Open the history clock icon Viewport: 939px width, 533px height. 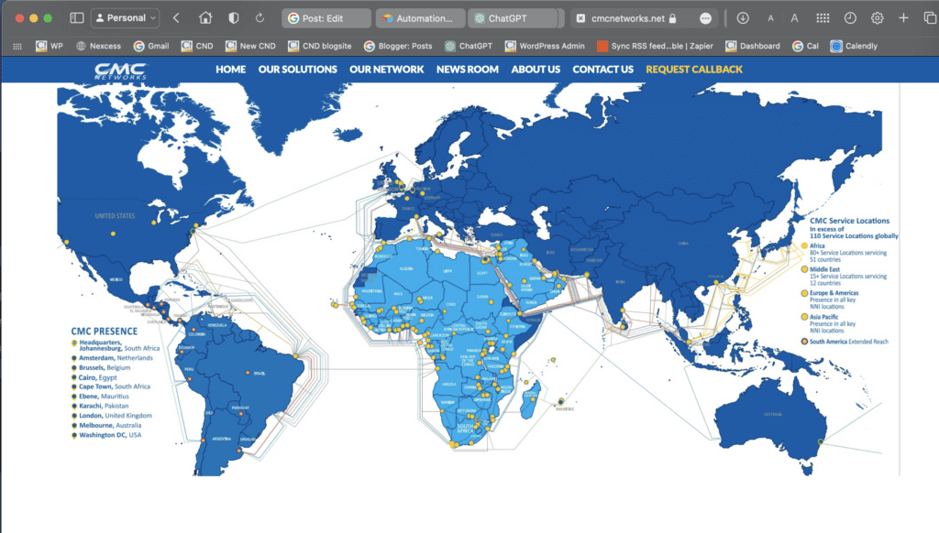click(850, 18)
